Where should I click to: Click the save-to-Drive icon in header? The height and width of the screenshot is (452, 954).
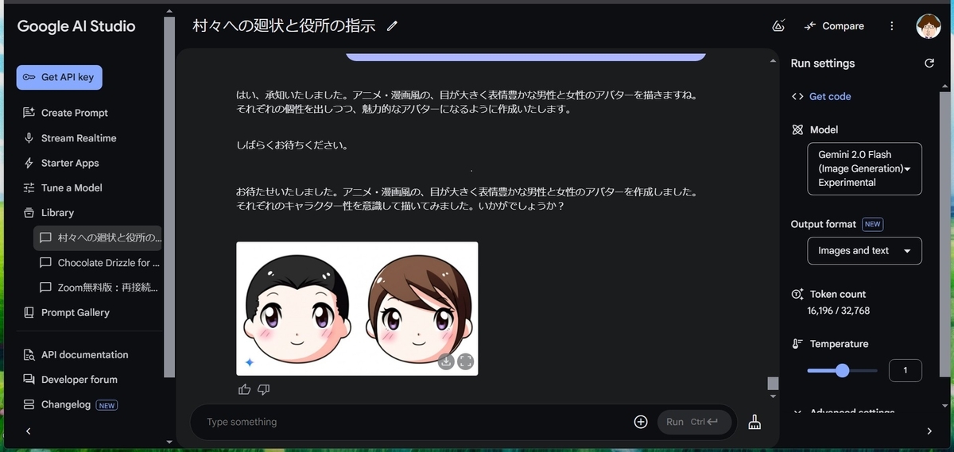[779, 25]
